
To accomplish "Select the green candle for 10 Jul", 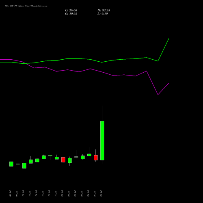I will point(24,166).
